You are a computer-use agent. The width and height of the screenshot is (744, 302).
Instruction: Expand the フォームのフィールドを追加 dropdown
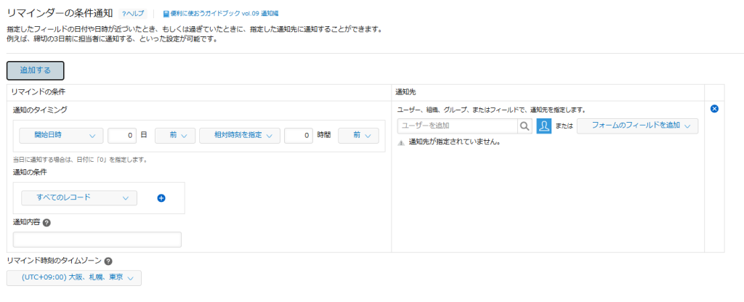637,126
